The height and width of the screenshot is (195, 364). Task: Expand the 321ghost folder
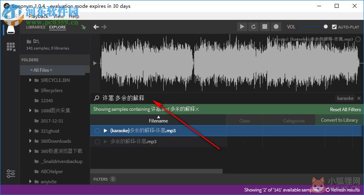[x=30, y=131]
